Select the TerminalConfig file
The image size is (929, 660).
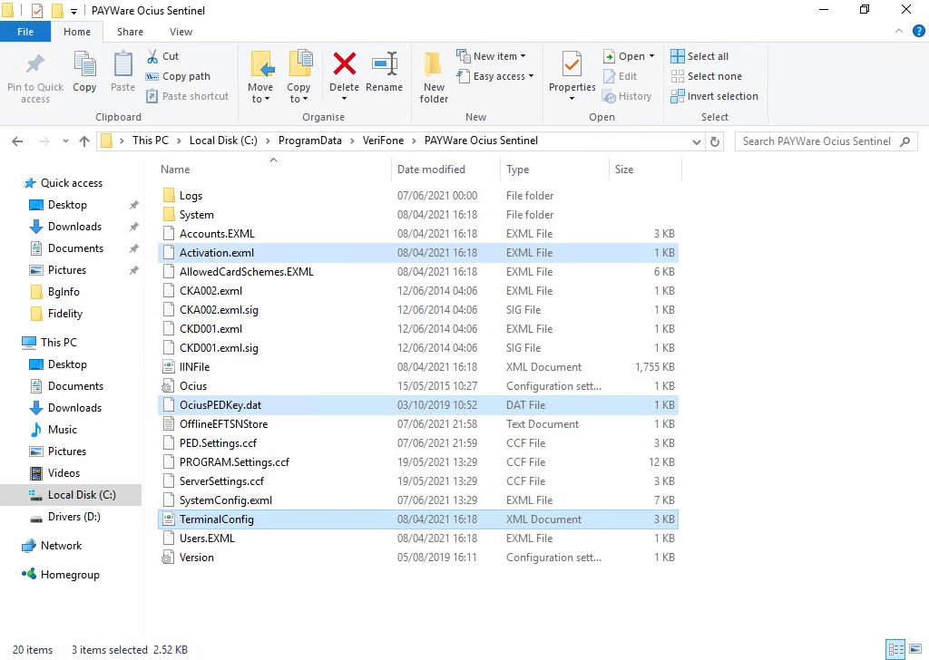418,519
